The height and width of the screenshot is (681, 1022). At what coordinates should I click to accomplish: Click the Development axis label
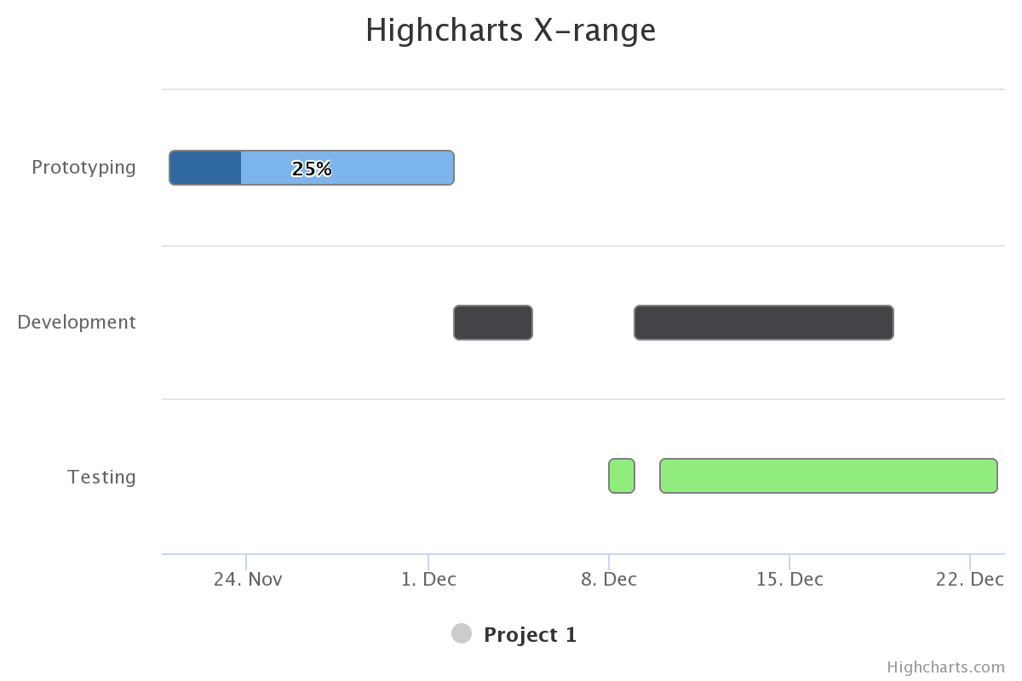[77, 322]
